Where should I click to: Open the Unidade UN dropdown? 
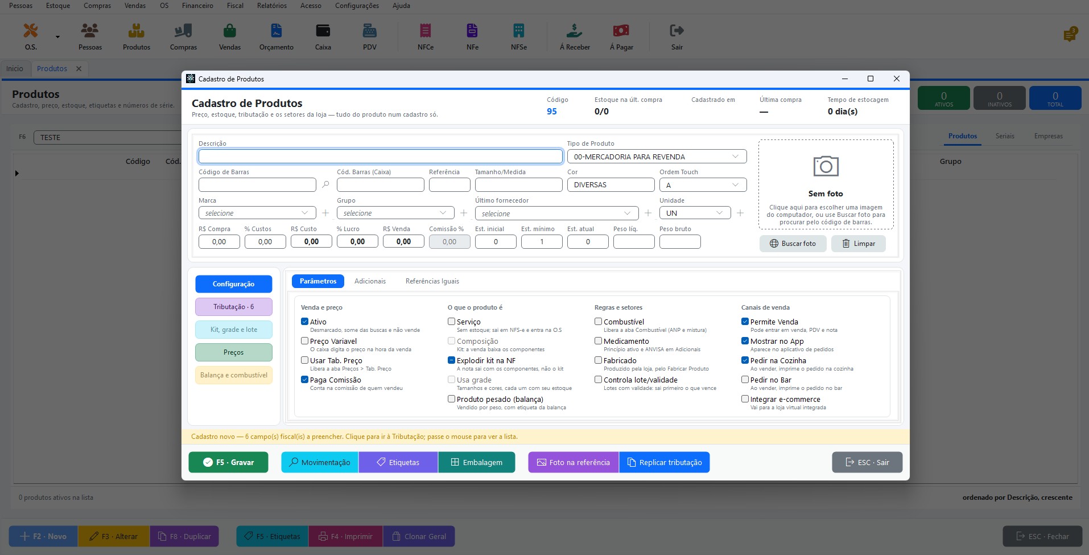tap(695, 213)
